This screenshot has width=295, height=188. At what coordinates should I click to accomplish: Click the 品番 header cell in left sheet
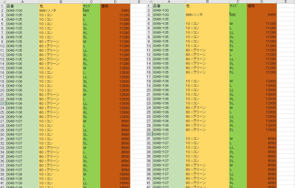click(22, 6)
